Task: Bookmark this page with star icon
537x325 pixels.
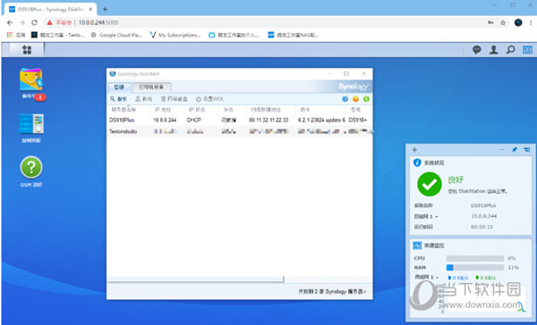Action: click(x=503, y=22)
